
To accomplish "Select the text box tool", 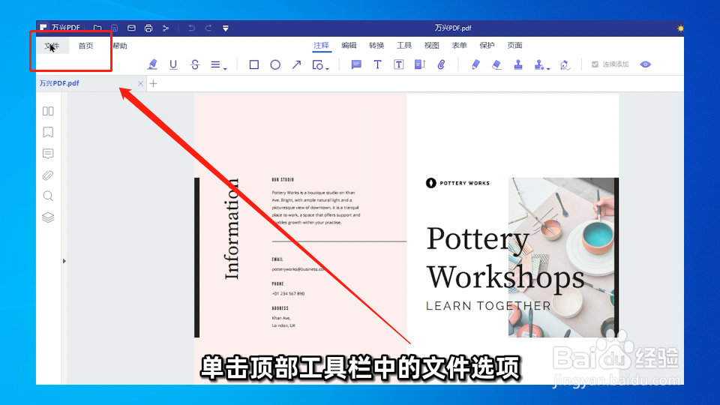I will click(398, 64).
